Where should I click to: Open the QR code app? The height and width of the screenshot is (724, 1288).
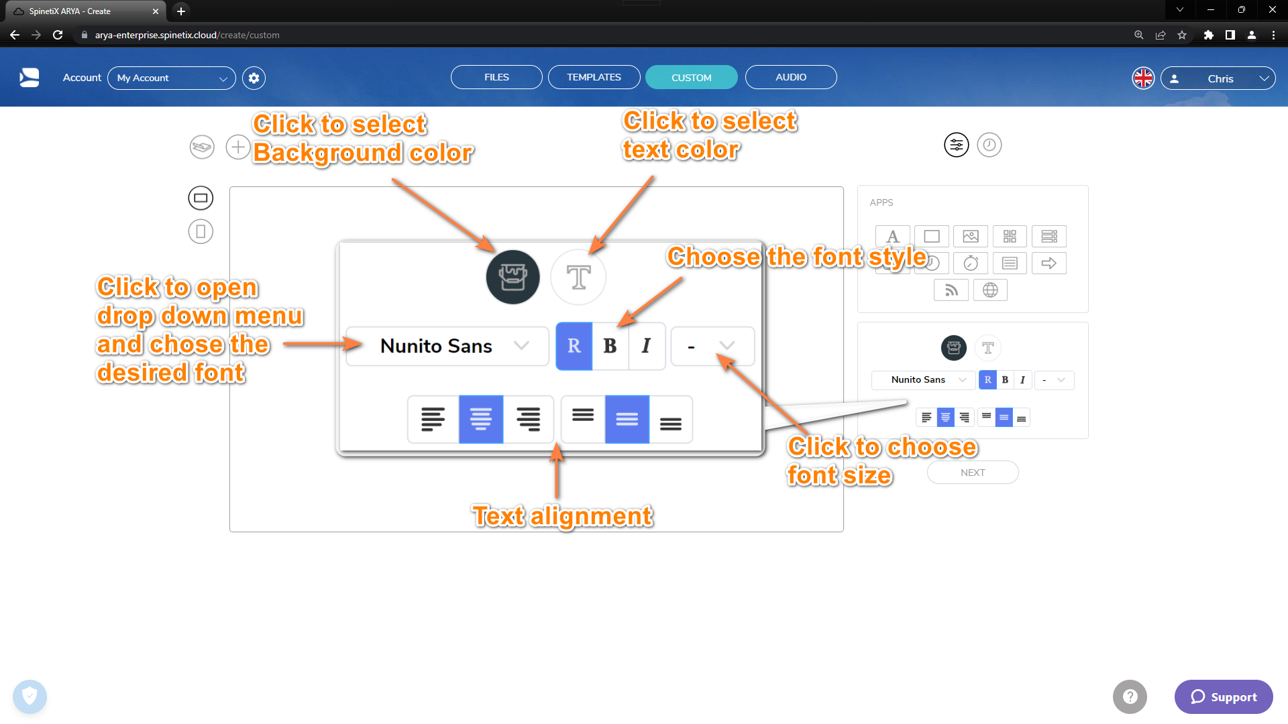coord(1010,236)
